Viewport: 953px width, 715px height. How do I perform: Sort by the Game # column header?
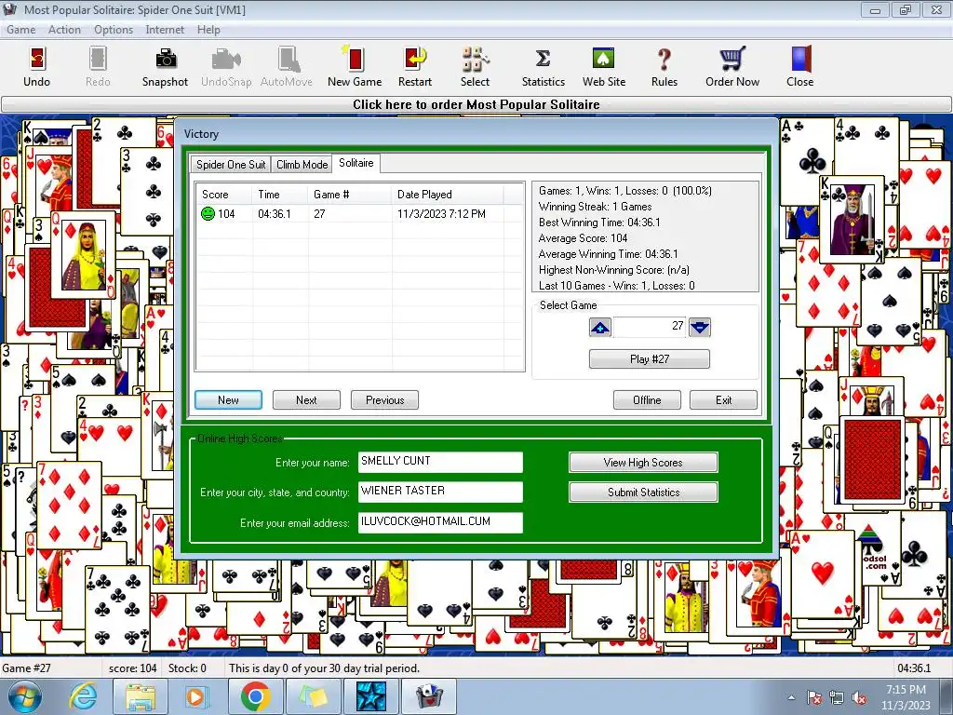tap(350, 195)
